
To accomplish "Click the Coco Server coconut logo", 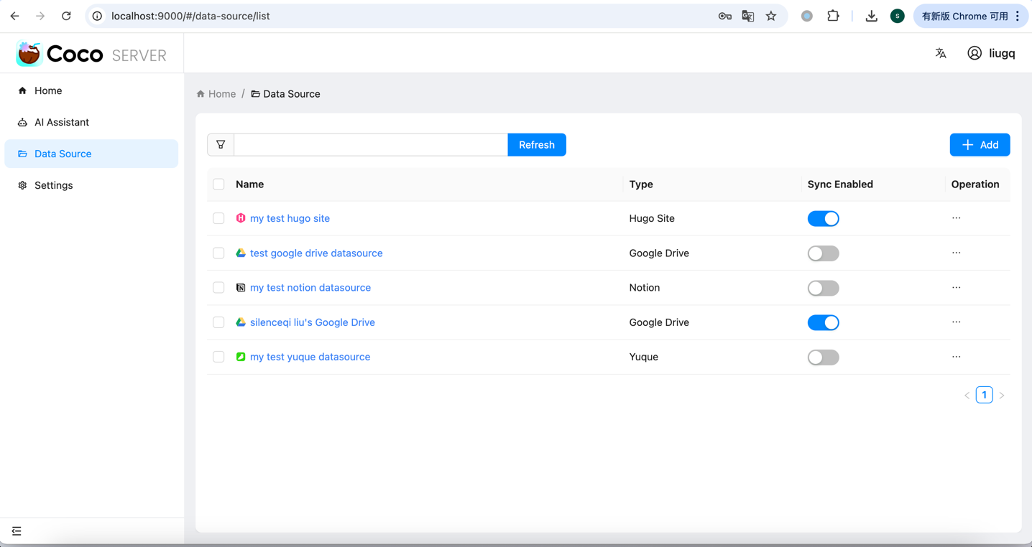I will point(29,54).
